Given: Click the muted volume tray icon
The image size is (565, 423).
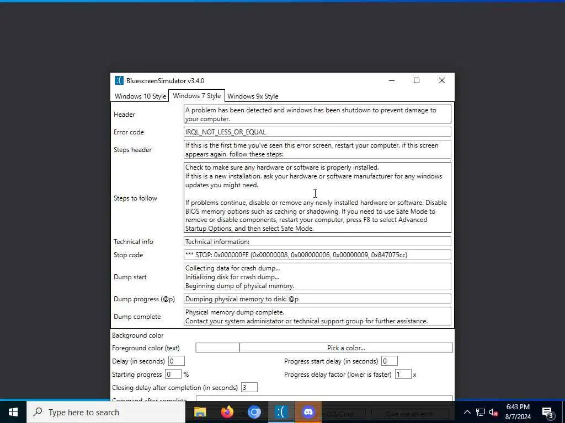Looking at the screenshot, I should click(494, 412).
